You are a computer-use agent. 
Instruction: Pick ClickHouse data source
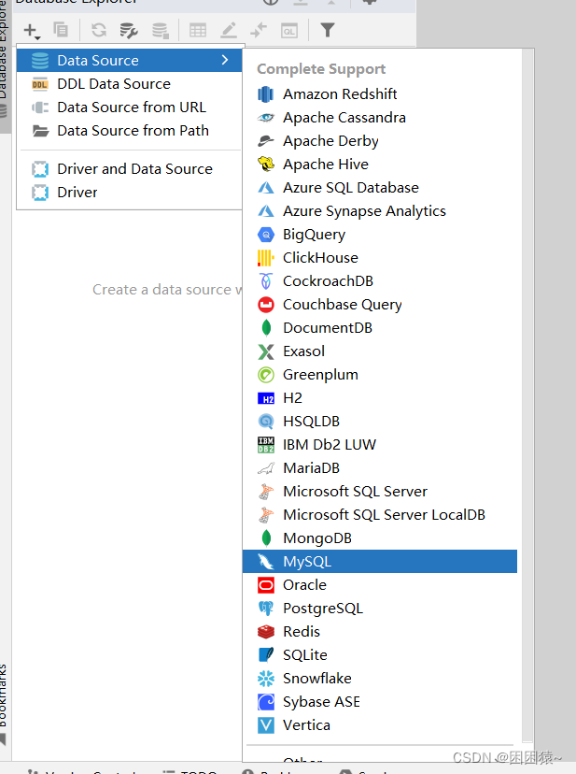[x=380, y=258]
